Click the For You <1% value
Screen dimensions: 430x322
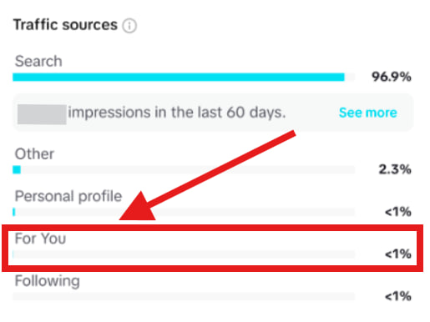pyautogui.click(x=398, y=254)
